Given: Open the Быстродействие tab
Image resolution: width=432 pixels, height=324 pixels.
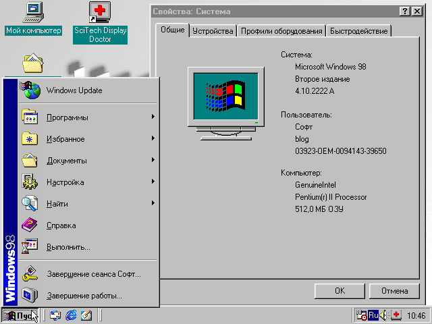Looking at the screenshot, I should [358, 31].
